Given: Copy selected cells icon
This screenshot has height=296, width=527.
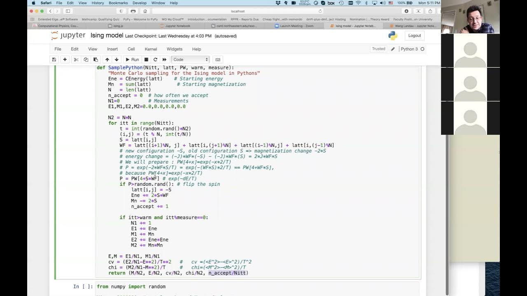Looking at the screenshot, I should pyautogui.click(x=86, y=60).
